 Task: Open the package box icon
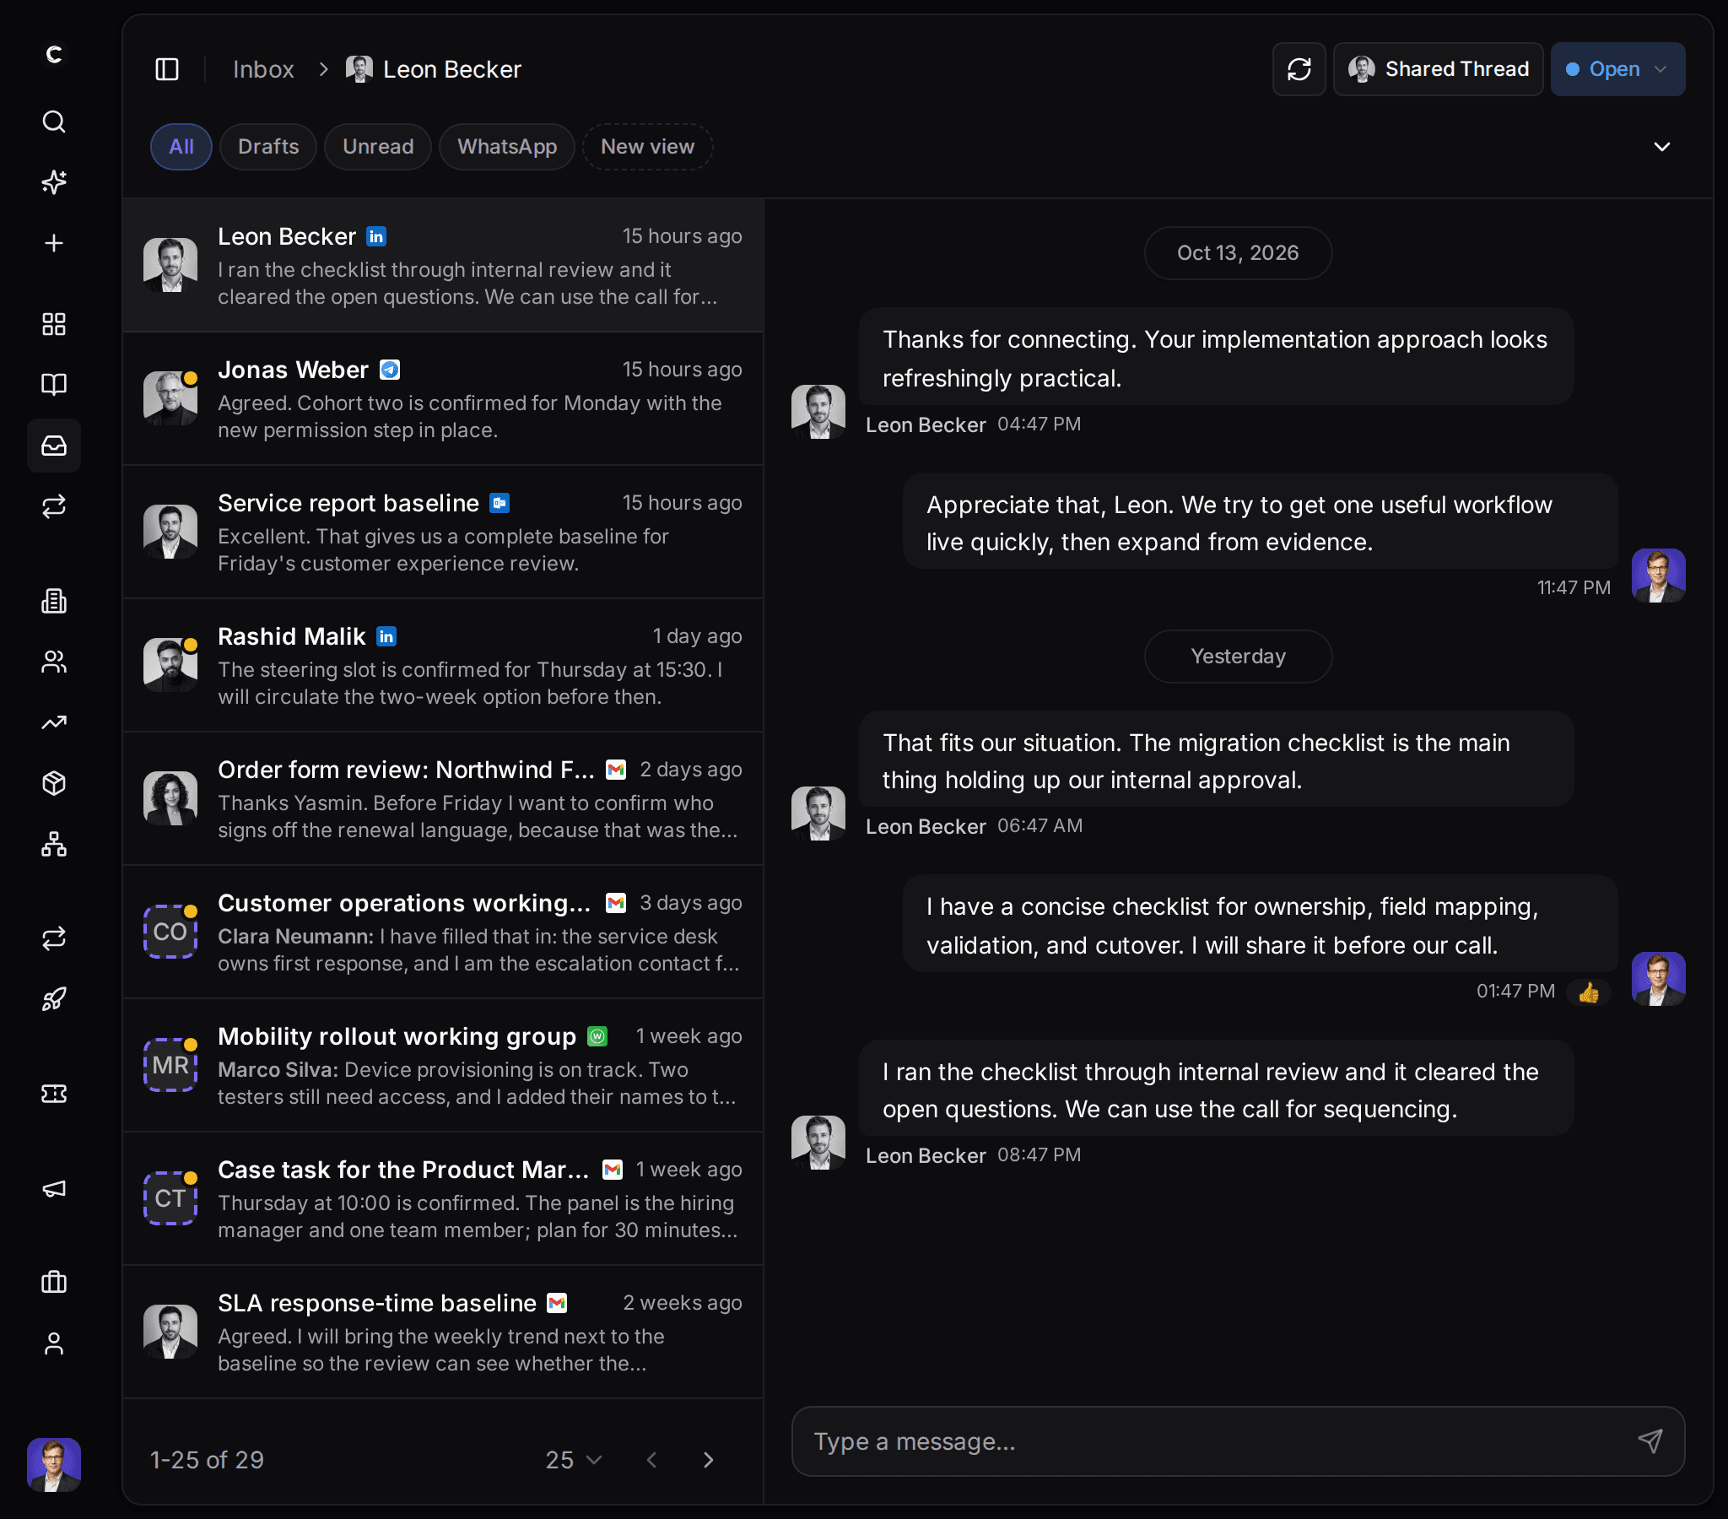(54, 783)
